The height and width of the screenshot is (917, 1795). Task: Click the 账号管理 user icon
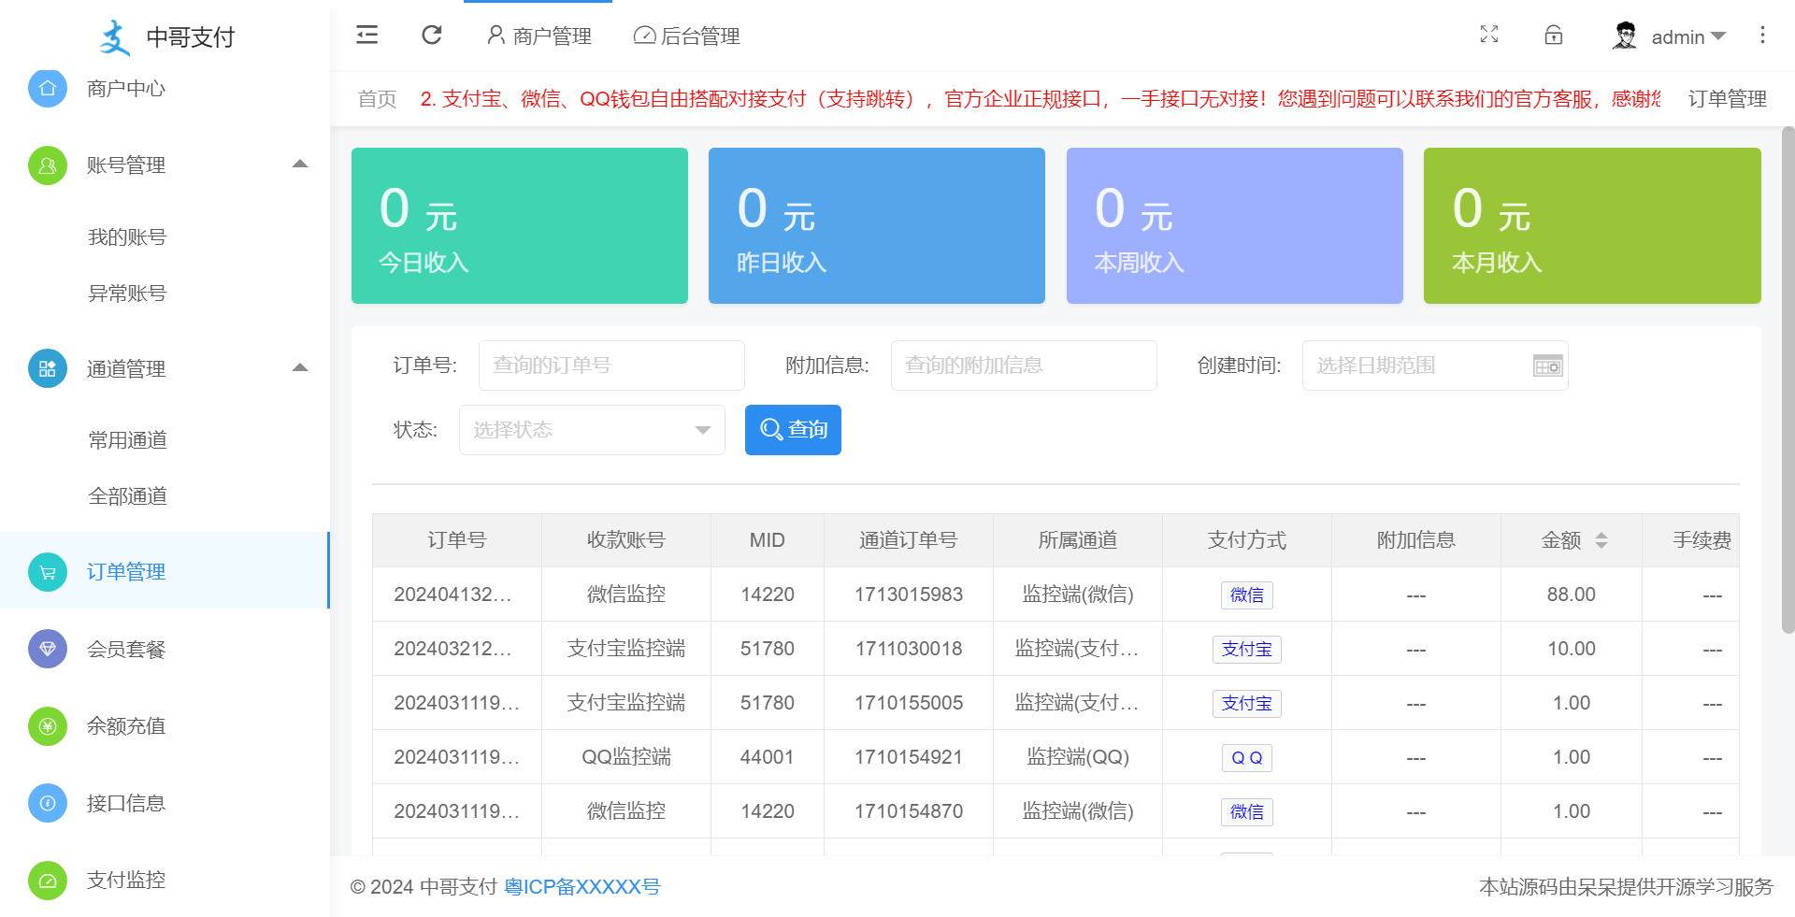click(x=48, y=165)
